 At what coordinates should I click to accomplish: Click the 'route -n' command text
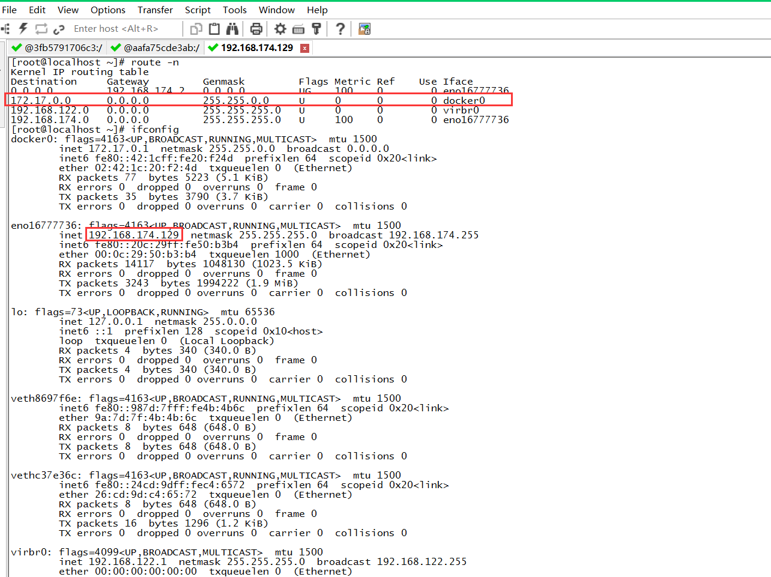(x=155, y=62)
